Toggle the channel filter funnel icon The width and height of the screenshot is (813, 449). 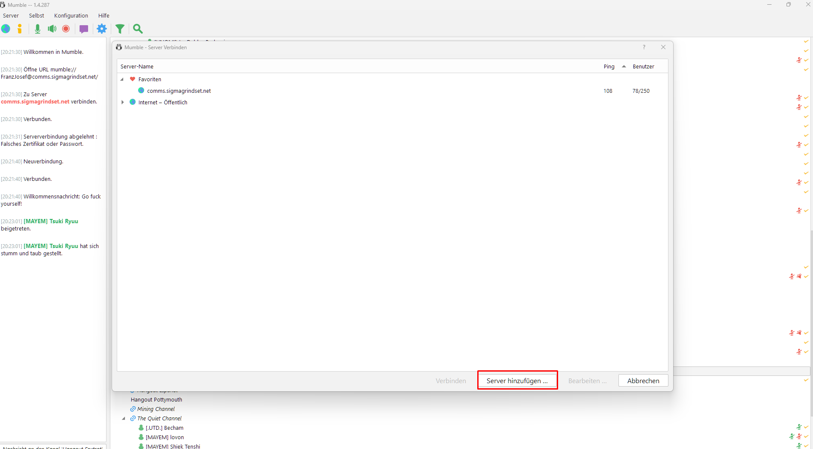pos(120,29)
